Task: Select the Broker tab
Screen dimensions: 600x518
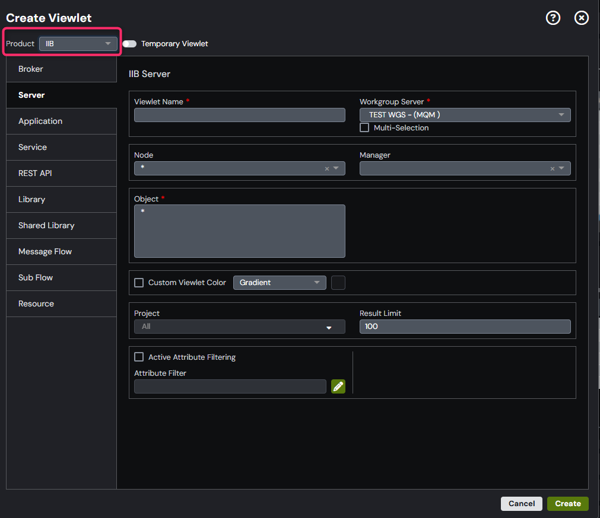Action: coord(61,69)
